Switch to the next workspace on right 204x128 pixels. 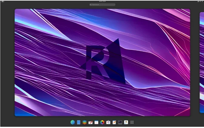202,62
